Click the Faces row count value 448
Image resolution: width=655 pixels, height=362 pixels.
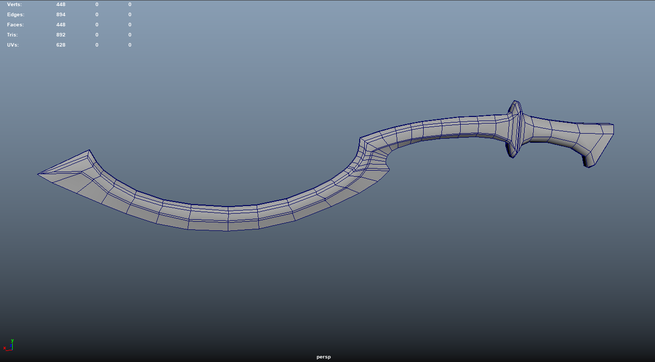click(x=61, y=24)
